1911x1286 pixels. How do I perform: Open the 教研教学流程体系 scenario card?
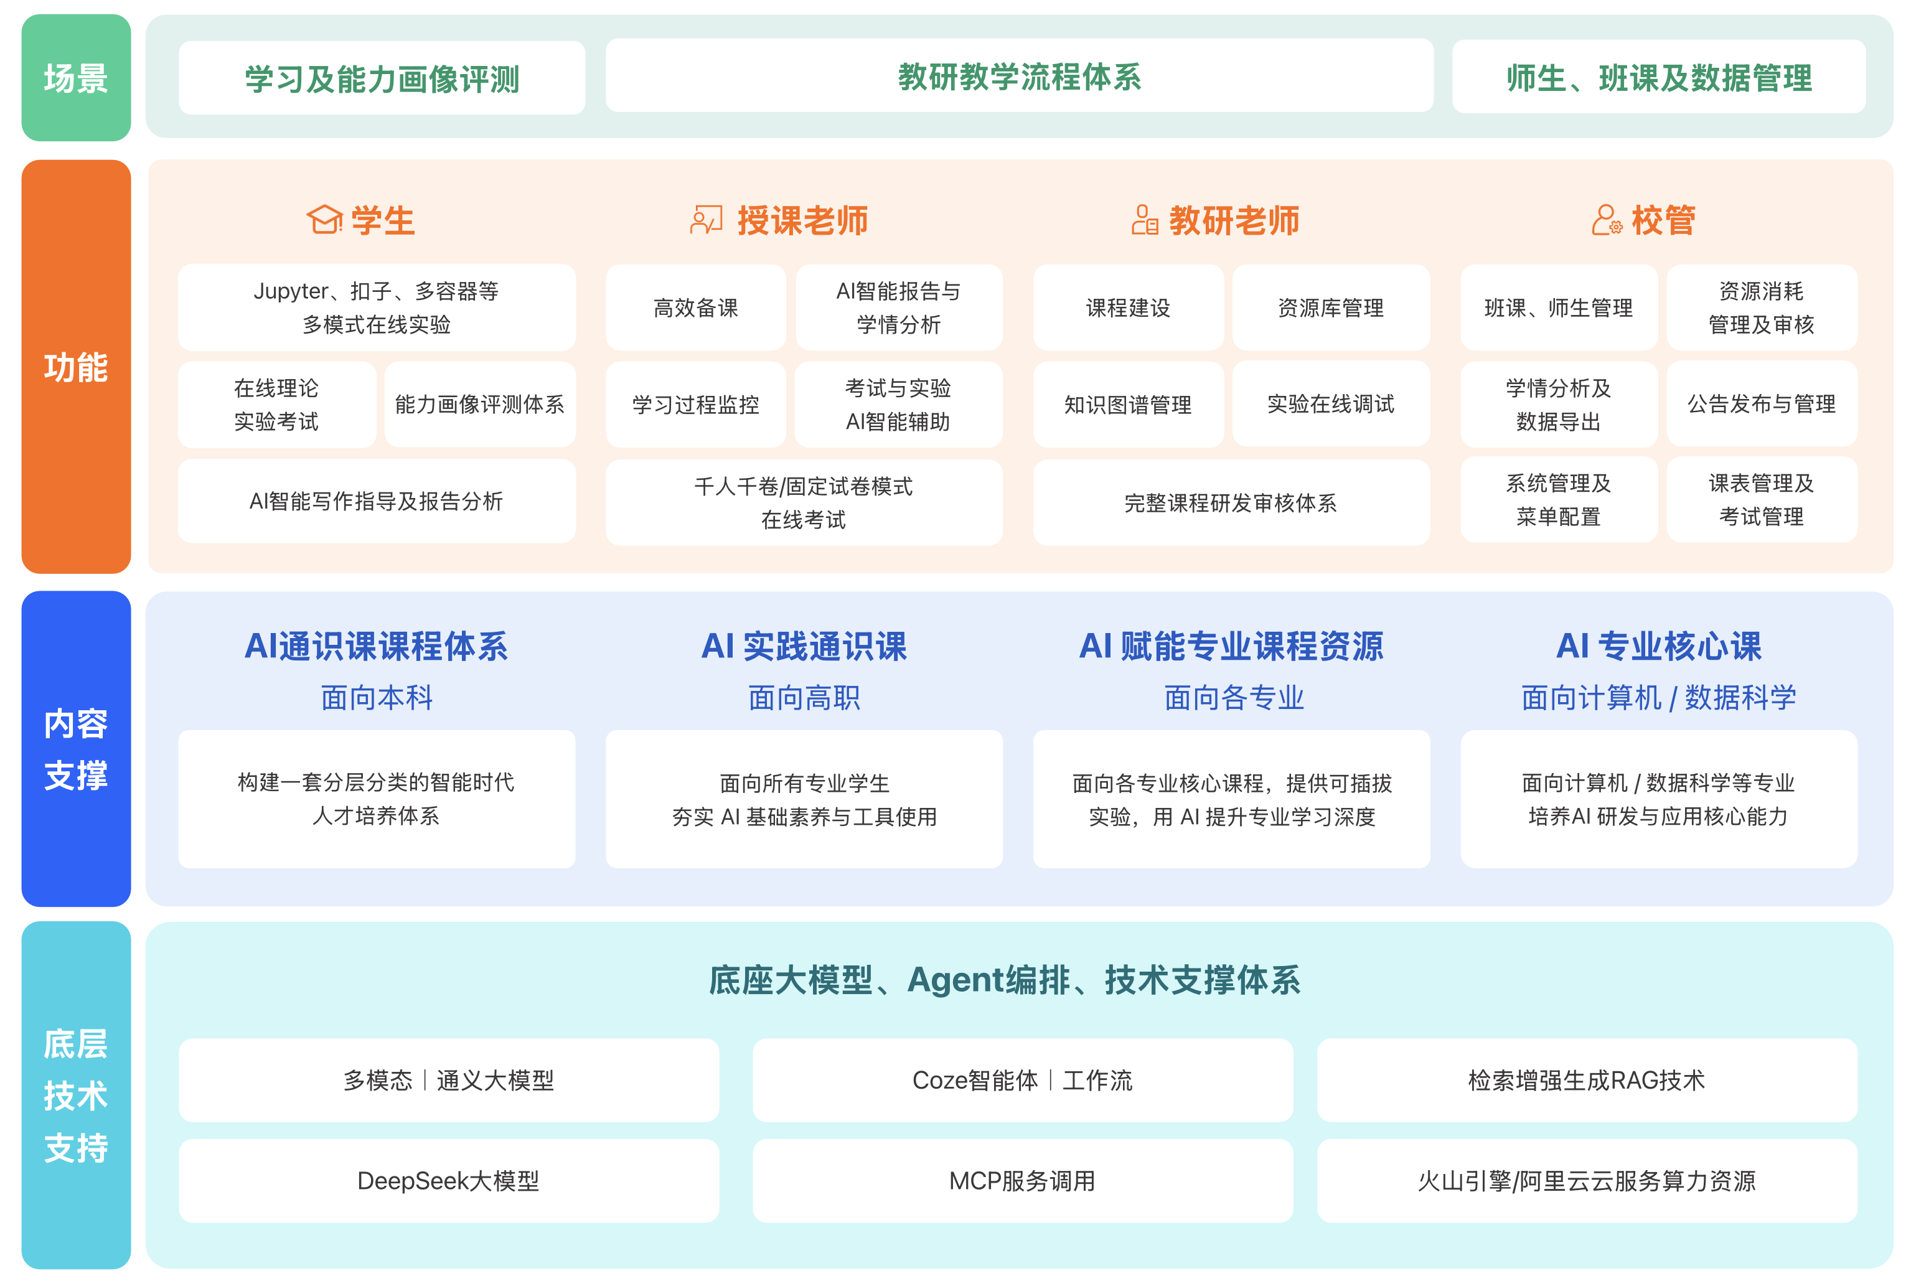pos(1018,77)
